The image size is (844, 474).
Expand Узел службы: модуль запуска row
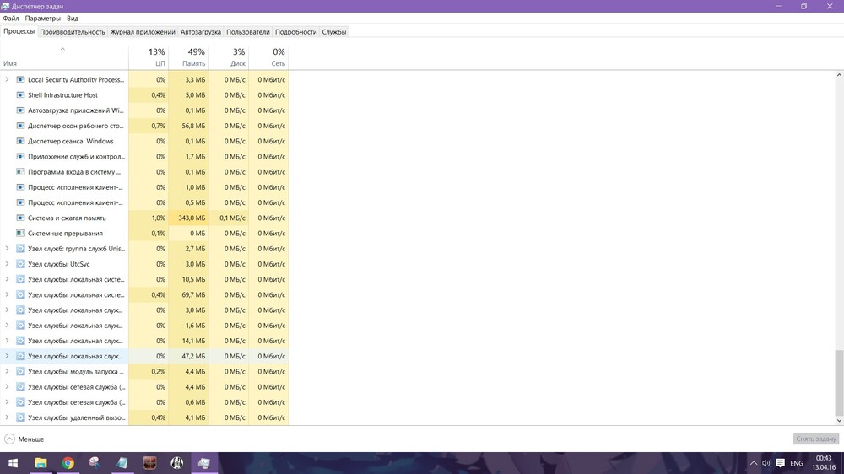(x=7, y=372)
